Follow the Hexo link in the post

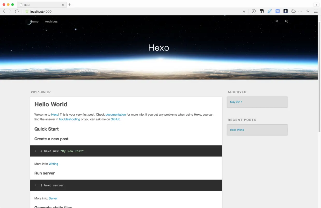click(55, 115)
